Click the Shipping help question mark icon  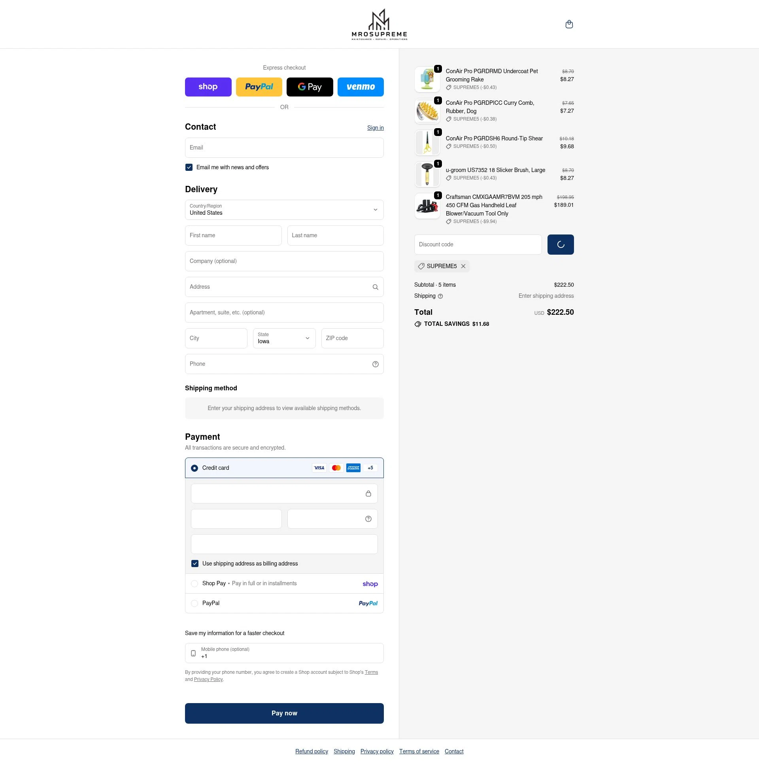[440, 296]
